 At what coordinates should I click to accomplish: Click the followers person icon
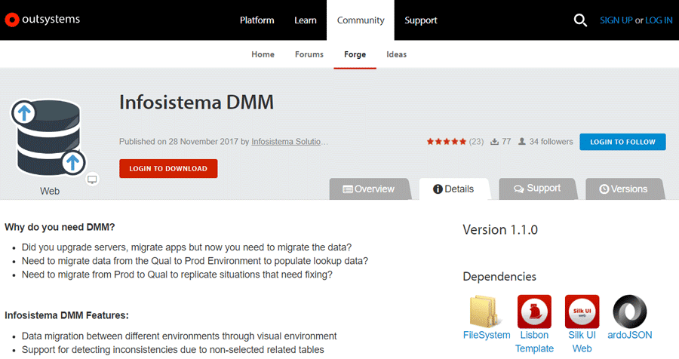click(x=522, y=142)
